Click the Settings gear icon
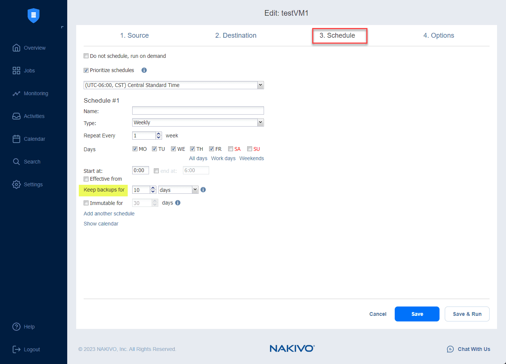The height and width of the screenshot is (364, 506). click(16, 184)
